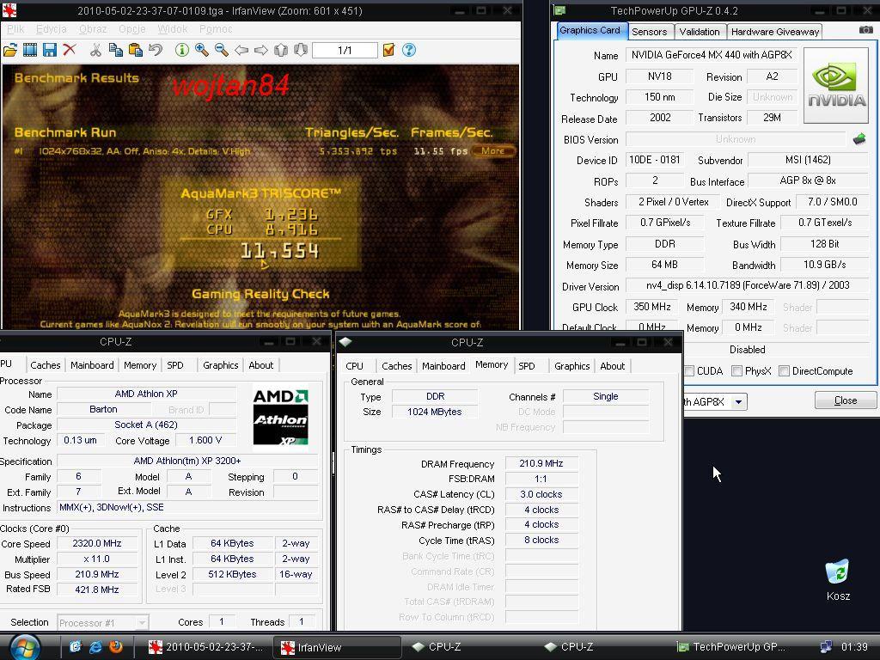880x660 pixels.
Task: Click the Windows Start orb
Action: pos(25,646)
